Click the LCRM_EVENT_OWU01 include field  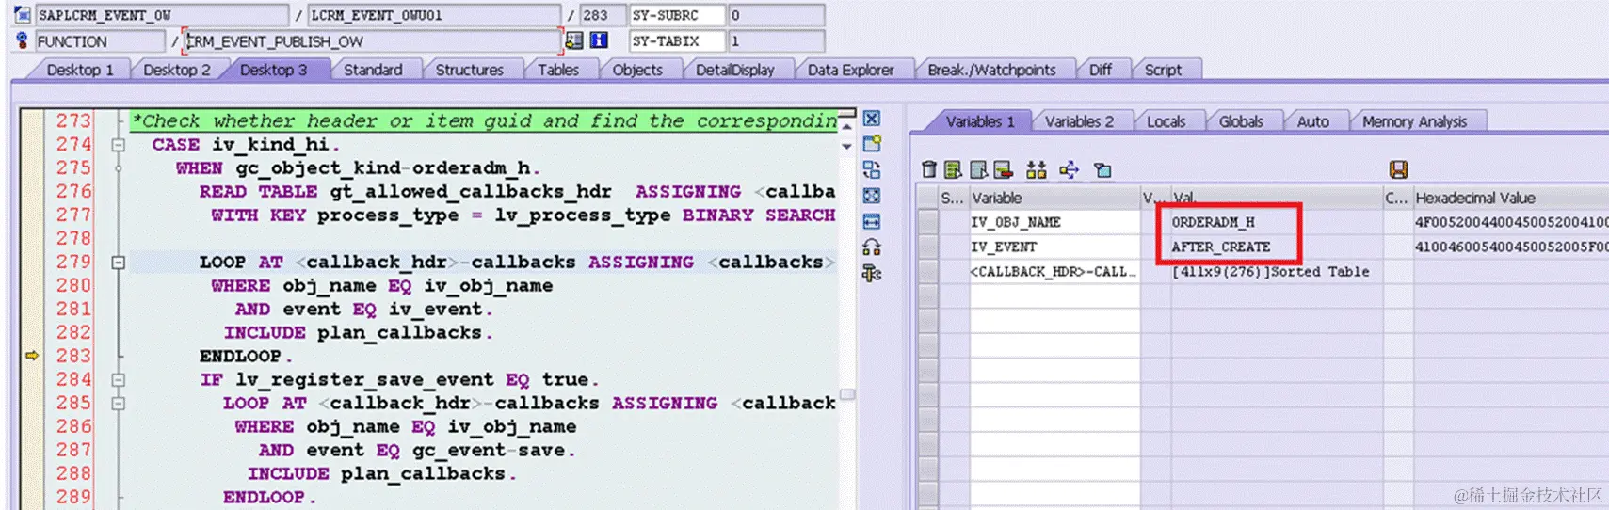[x=435, y=15]
